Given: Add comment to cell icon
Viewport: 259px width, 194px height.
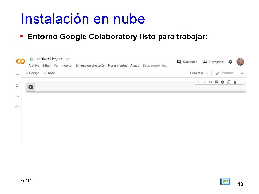Looking at the screenshot, I should point(217,82).
